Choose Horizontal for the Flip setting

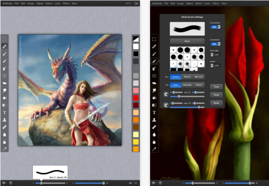pos(187,85)
